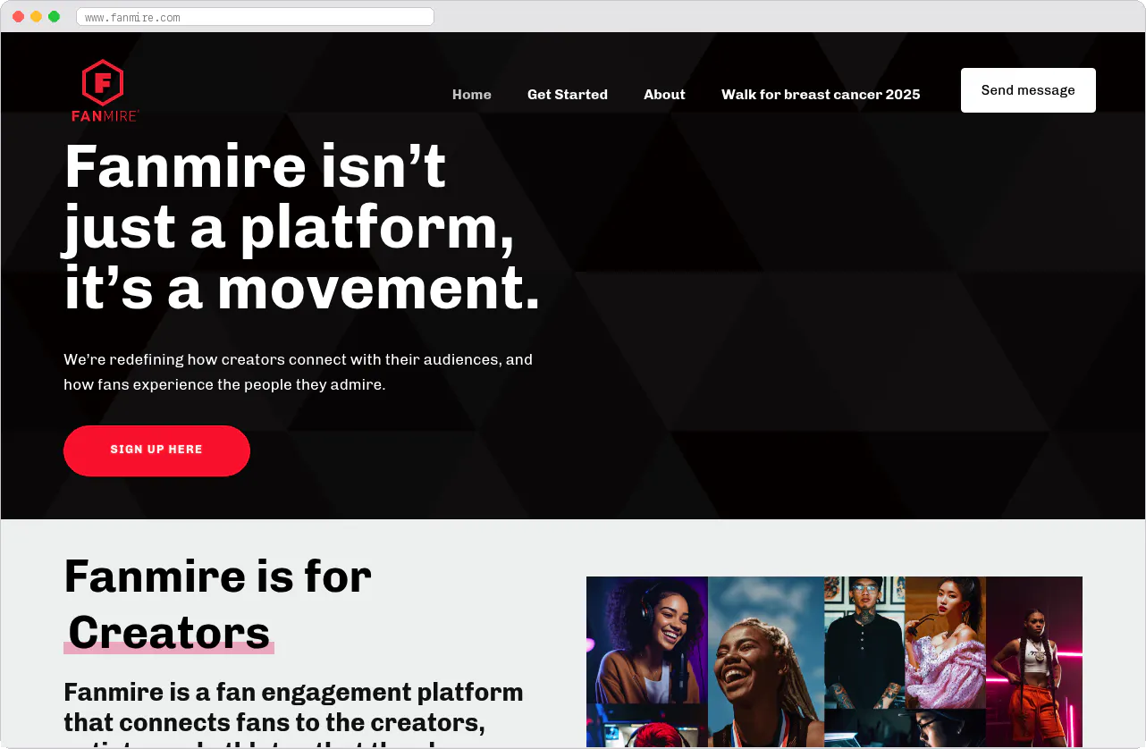Open the Get Started page
Viewport: 1146px width, 749px height.
[x=568, y=94]
